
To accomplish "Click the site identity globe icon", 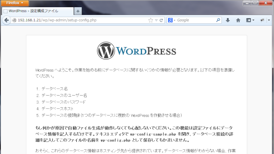I will pyautogui.click(x=15, y=20).
